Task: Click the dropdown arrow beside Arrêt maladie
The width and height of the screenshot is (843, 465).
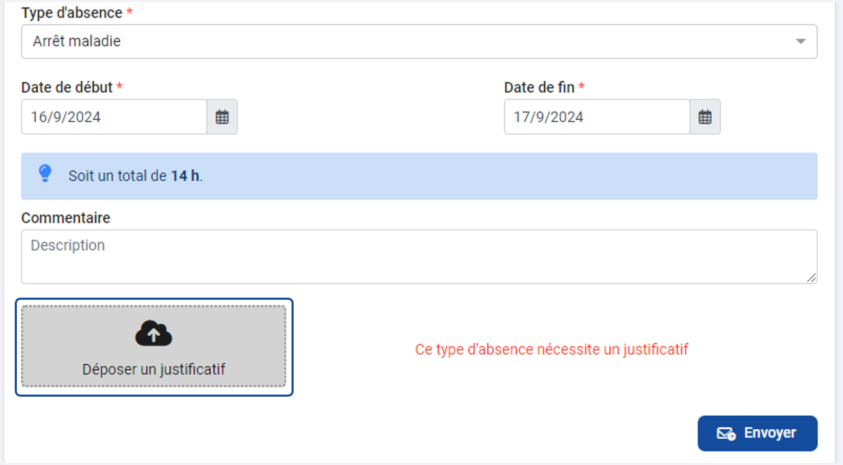Action: pos(800,41)
